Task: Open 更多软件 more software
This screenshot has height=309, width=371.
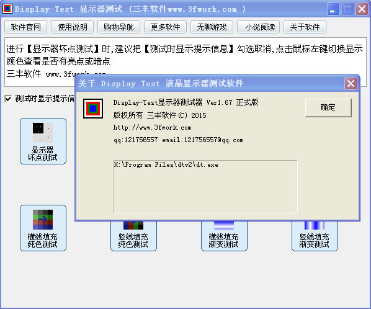Action: tap(166, 27)
